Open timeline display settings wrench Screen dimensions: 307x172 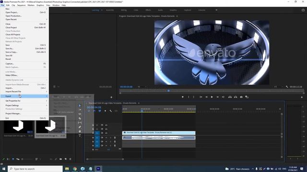(x=111, y=111)
